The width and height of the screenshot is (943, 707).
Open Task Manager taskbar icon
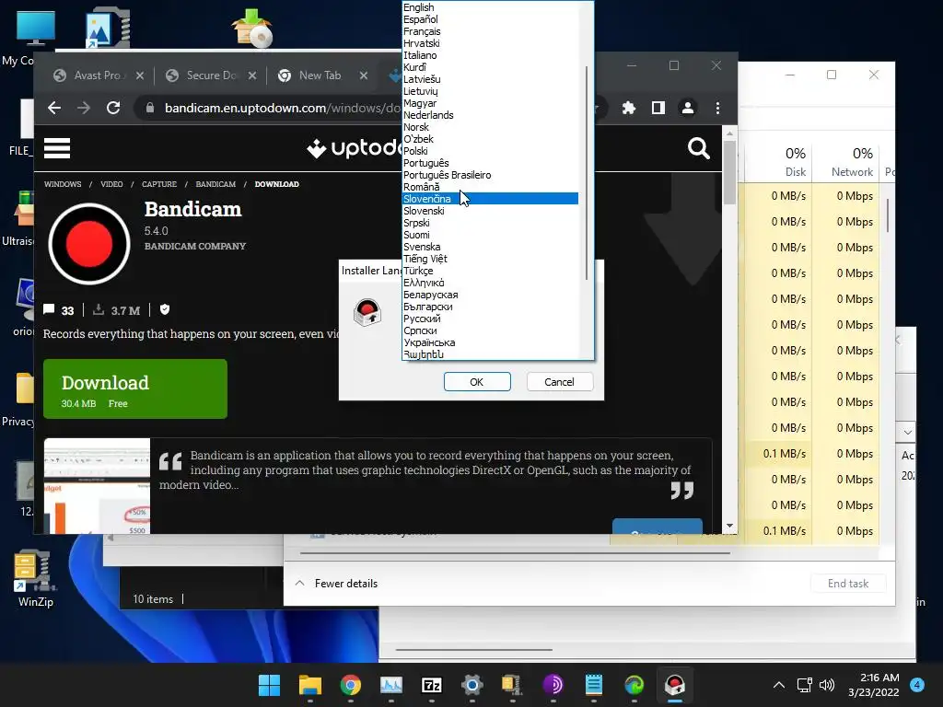click(390, 685)
